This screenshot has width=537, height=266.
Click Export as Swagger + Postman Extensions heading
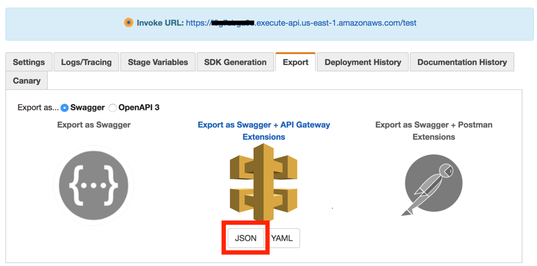coord(433,130)
